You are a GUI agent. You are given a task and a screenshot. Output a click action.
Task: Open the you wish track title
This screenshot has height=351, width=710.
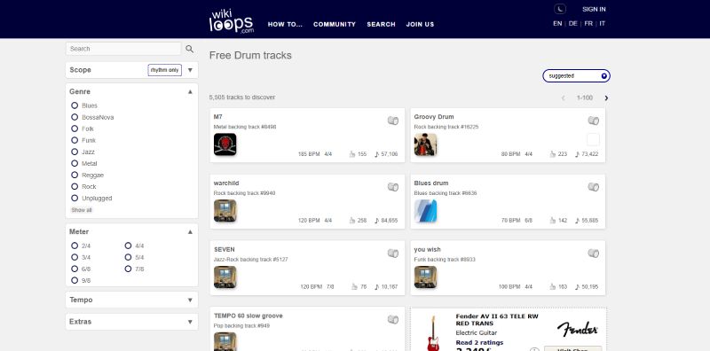point(427,249)
